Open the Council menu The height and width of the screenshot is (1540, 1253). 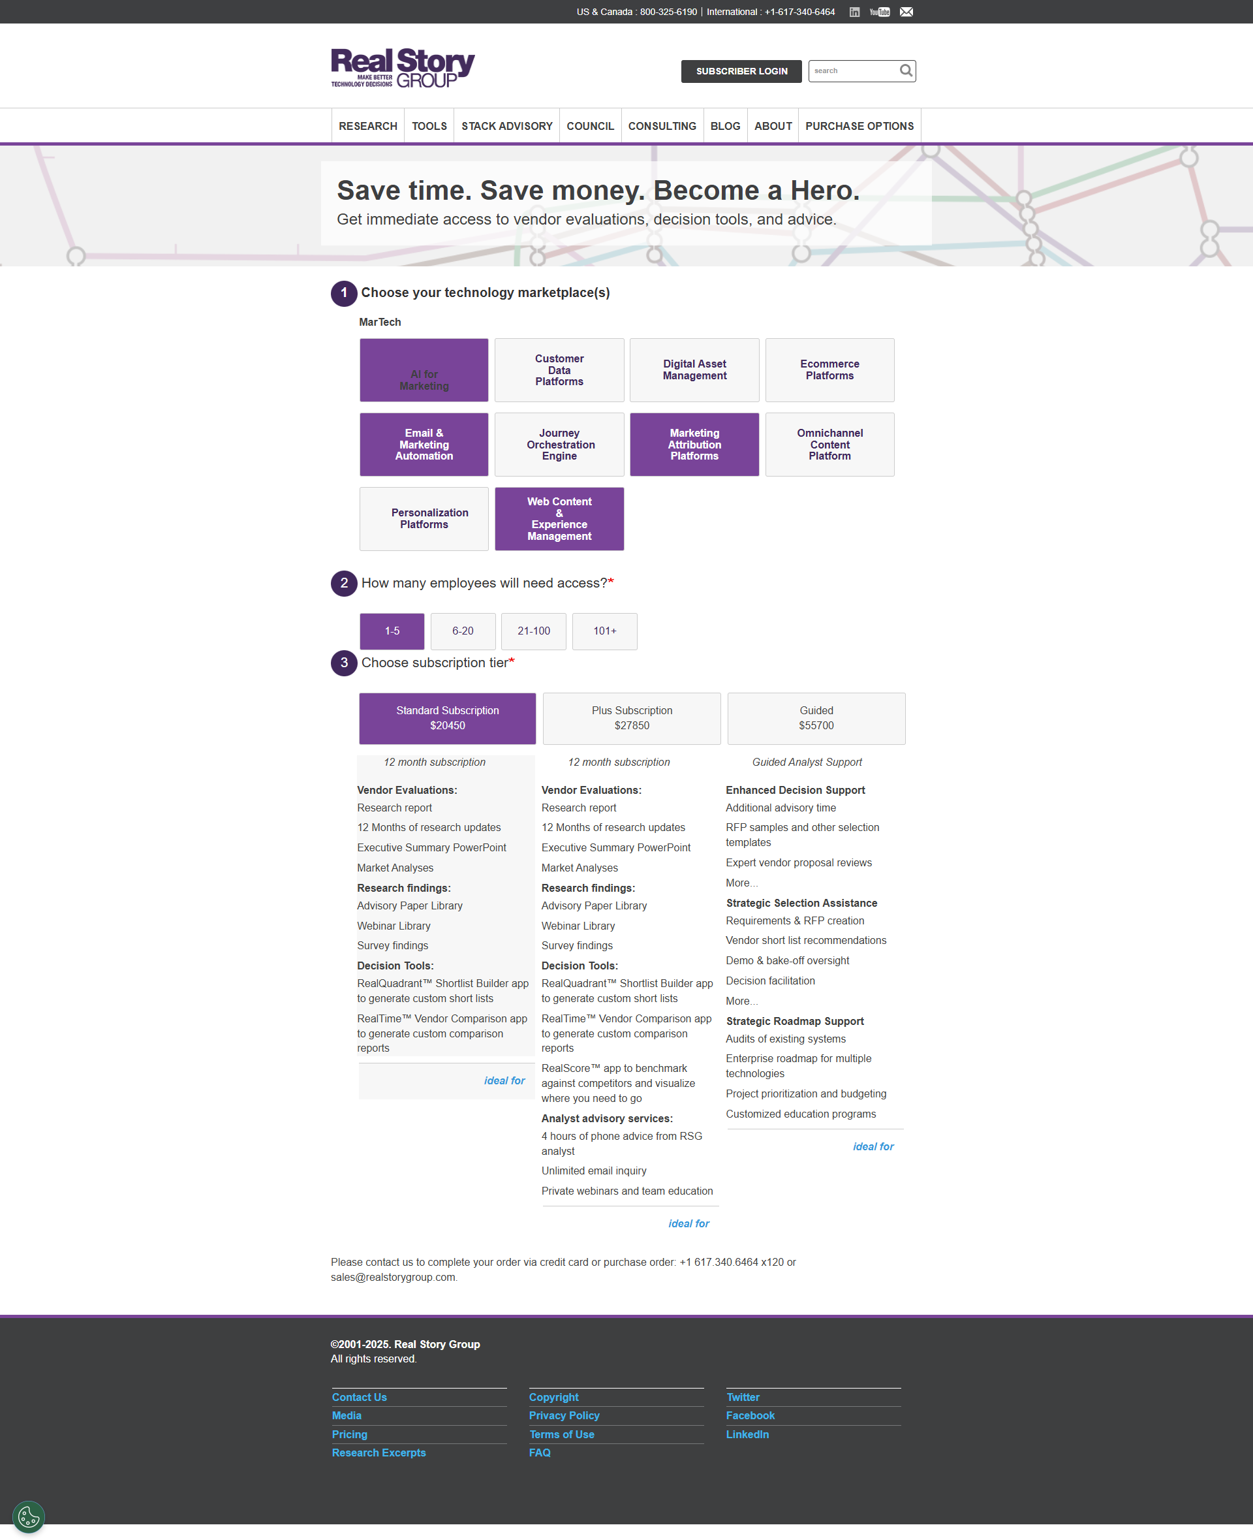(x=590, y=125)
